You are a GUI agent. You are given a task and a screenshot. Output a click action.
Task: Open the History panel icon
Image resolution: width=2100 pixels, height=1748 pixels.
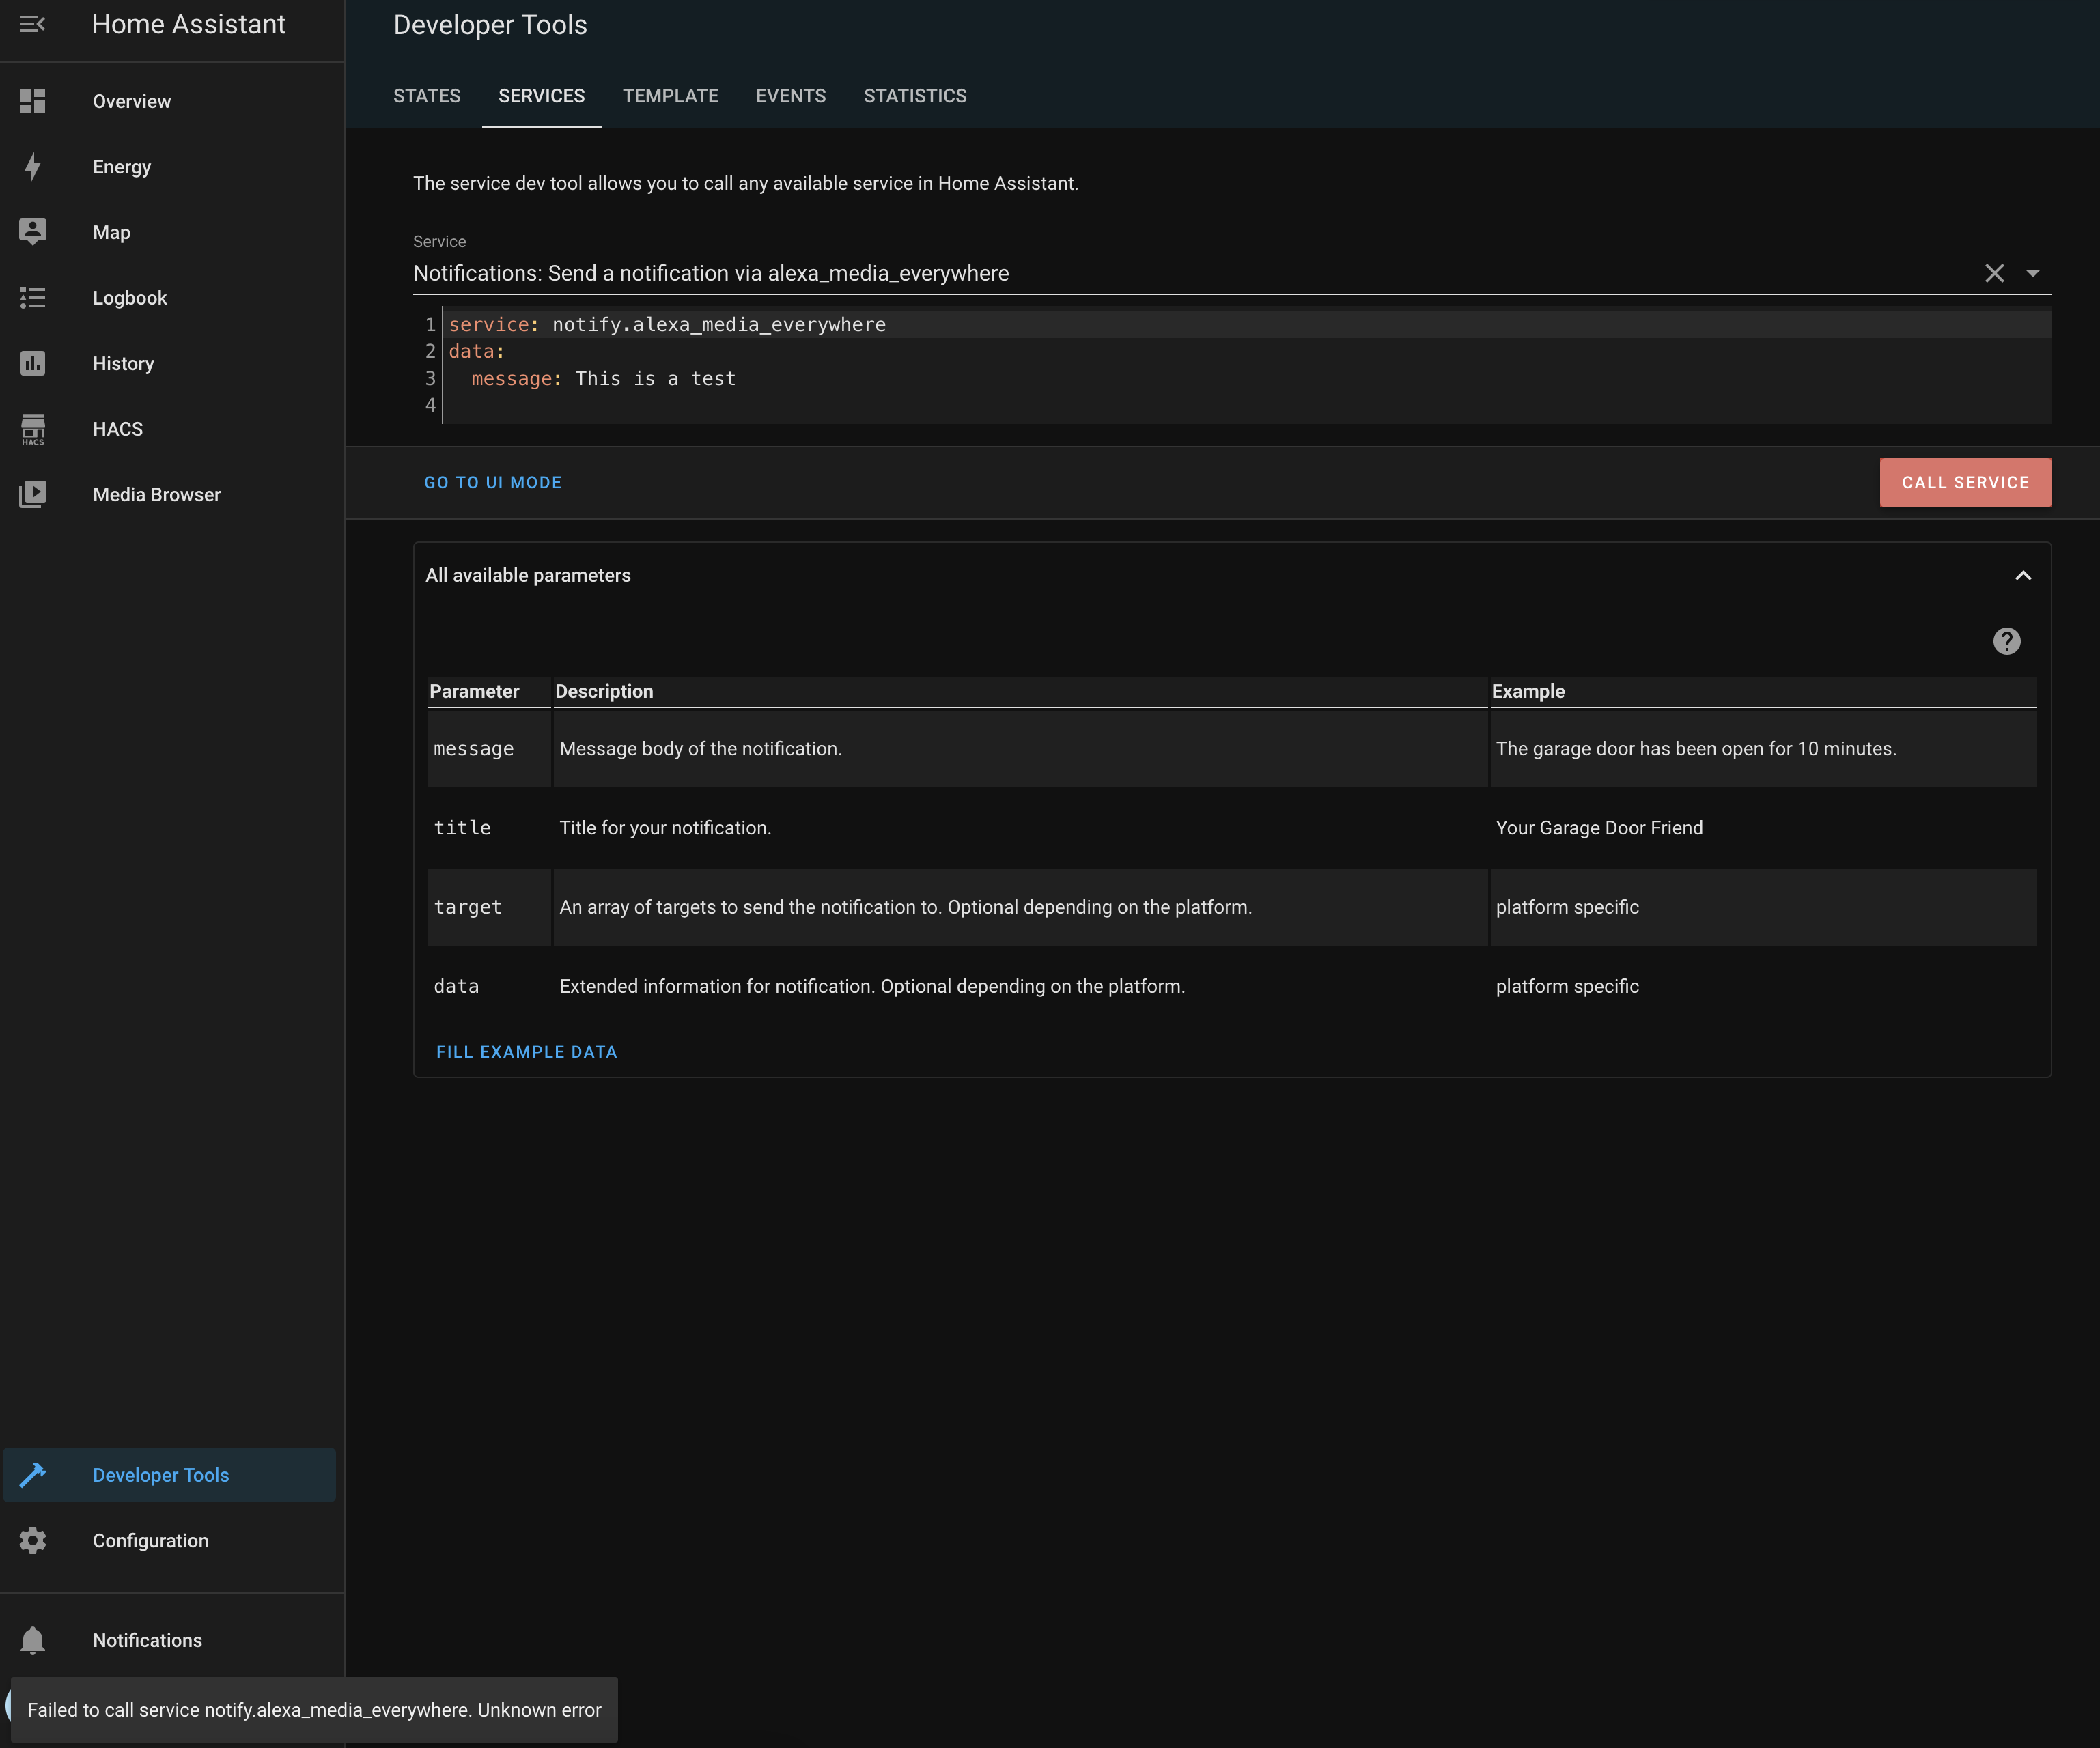[x=33, y=363]
